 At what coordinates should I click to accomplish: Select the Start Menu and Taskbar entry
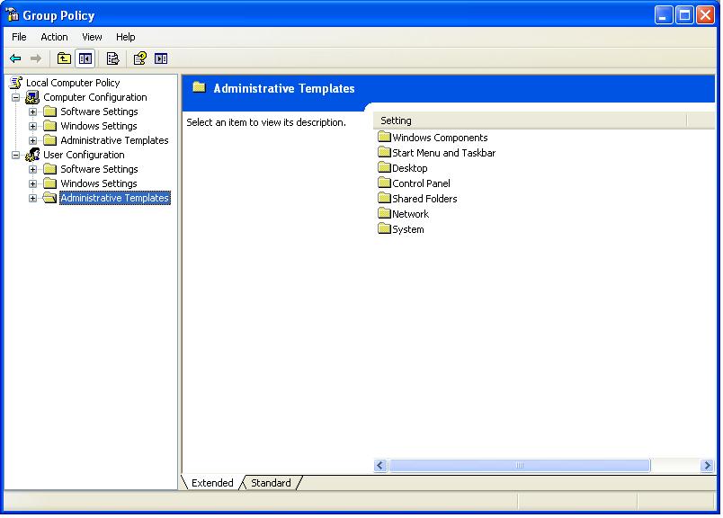click(x=443, y=153)
